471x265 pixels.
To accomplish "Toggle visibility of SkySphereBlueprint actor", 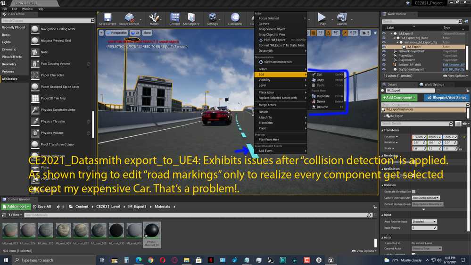I will (x=384, y=69).
